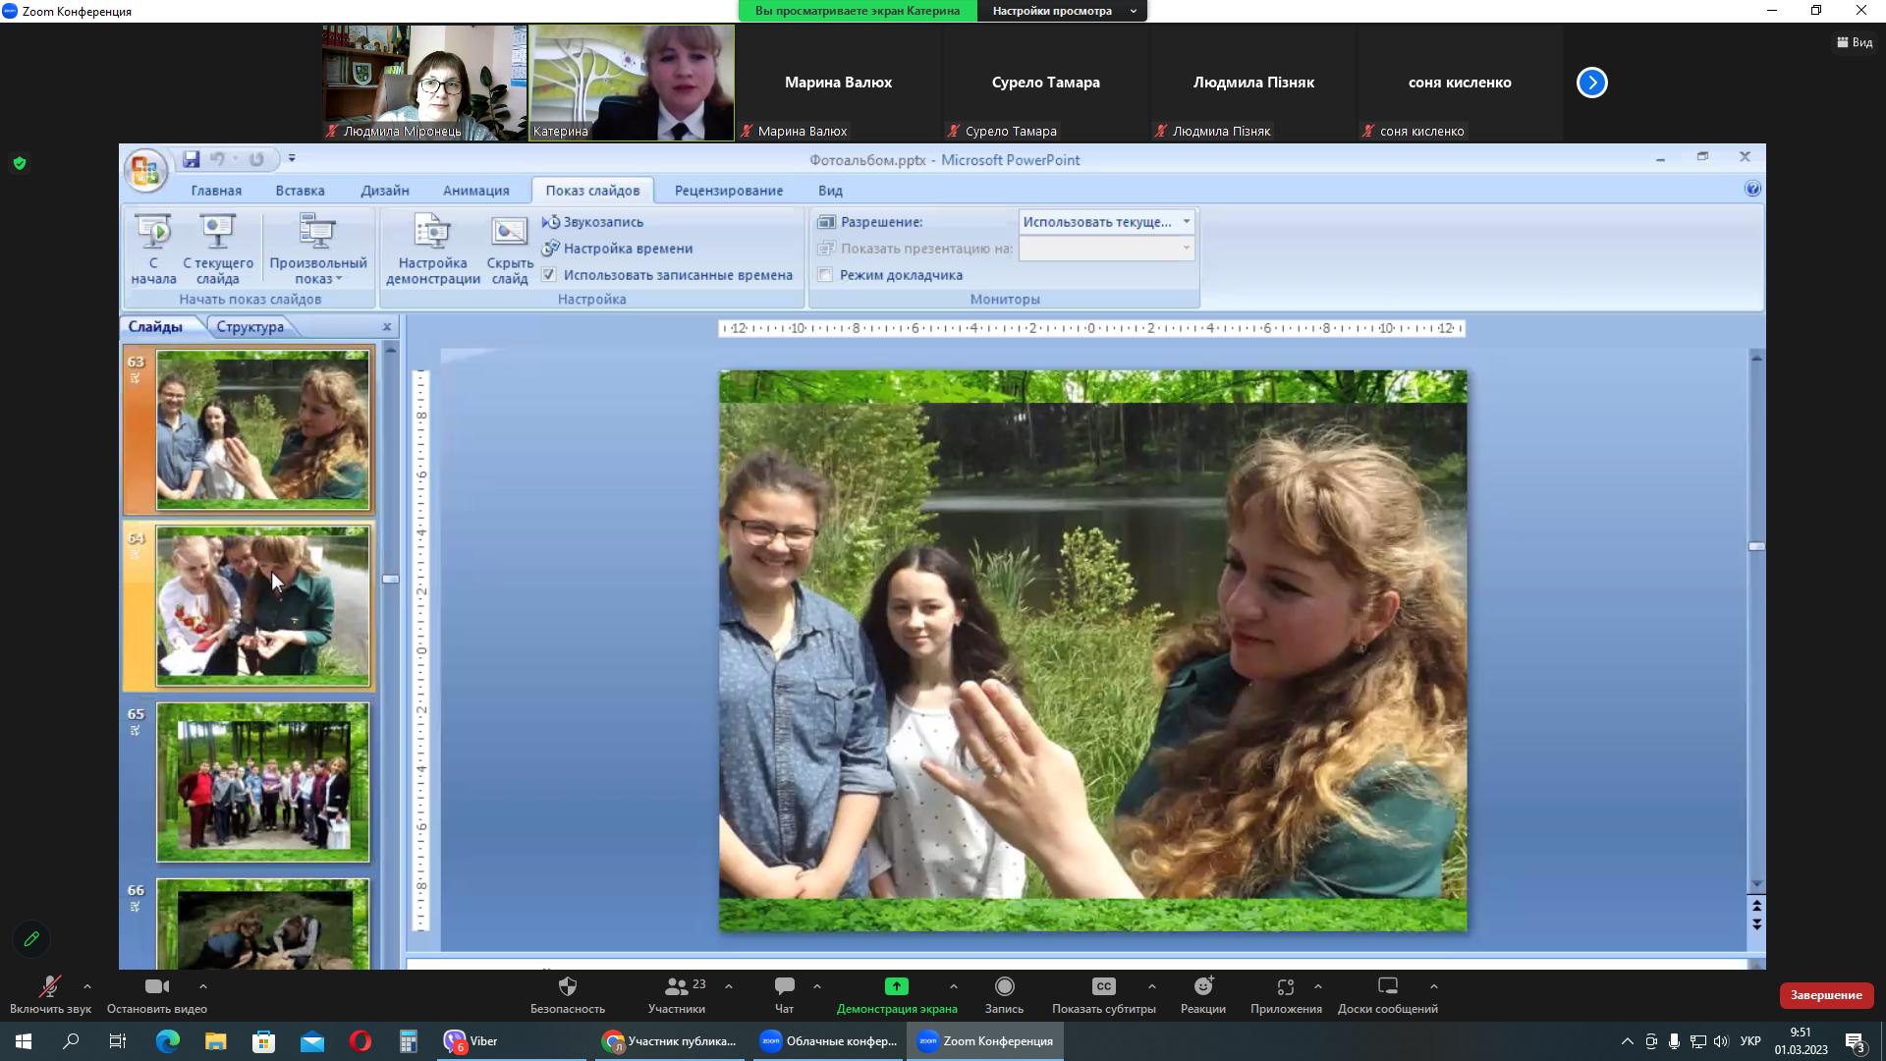The height and width of the screenshot is (1061, 1886).
Task: Open the Reactions icon
Action: pos(1203,986)
